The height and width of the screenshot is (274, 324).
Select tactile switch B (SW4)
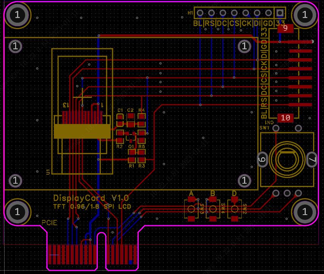(x=213, y=209)
